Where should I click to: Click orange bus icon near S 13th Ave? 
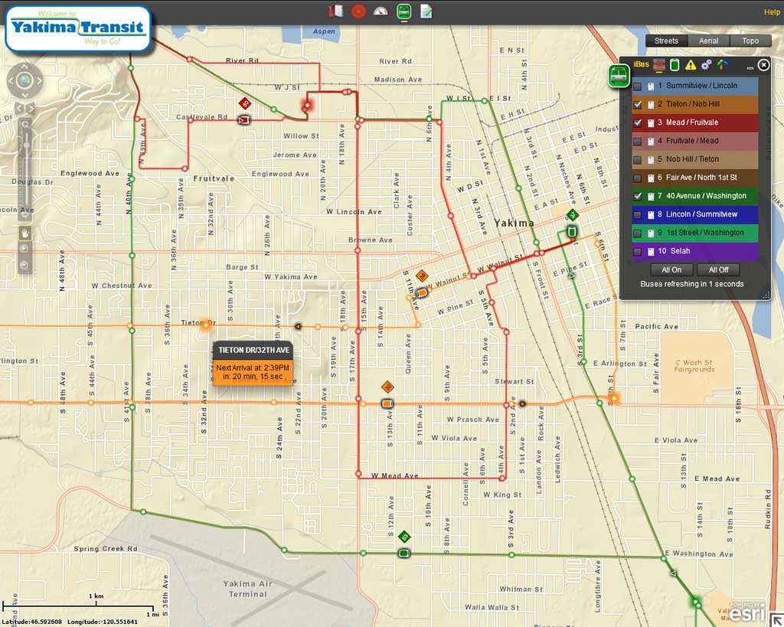[387, 403]
